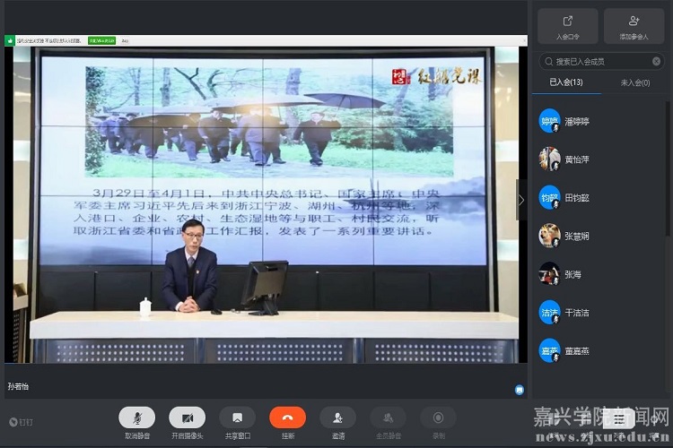The image size is (673, 448).
Task: Turn on camera with 开启摄像头 button
Action: [x=187, y=418]
